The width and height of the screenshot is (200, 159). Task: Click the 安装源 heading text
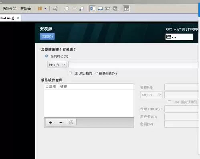point(46,29)
